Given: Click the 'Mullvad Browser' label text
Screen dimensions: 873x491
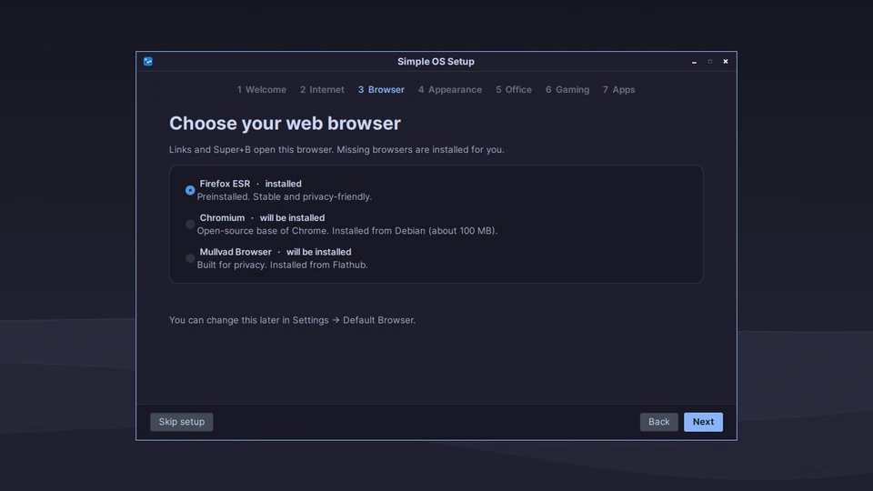Looking at the screenshot, I should [236, 252].
